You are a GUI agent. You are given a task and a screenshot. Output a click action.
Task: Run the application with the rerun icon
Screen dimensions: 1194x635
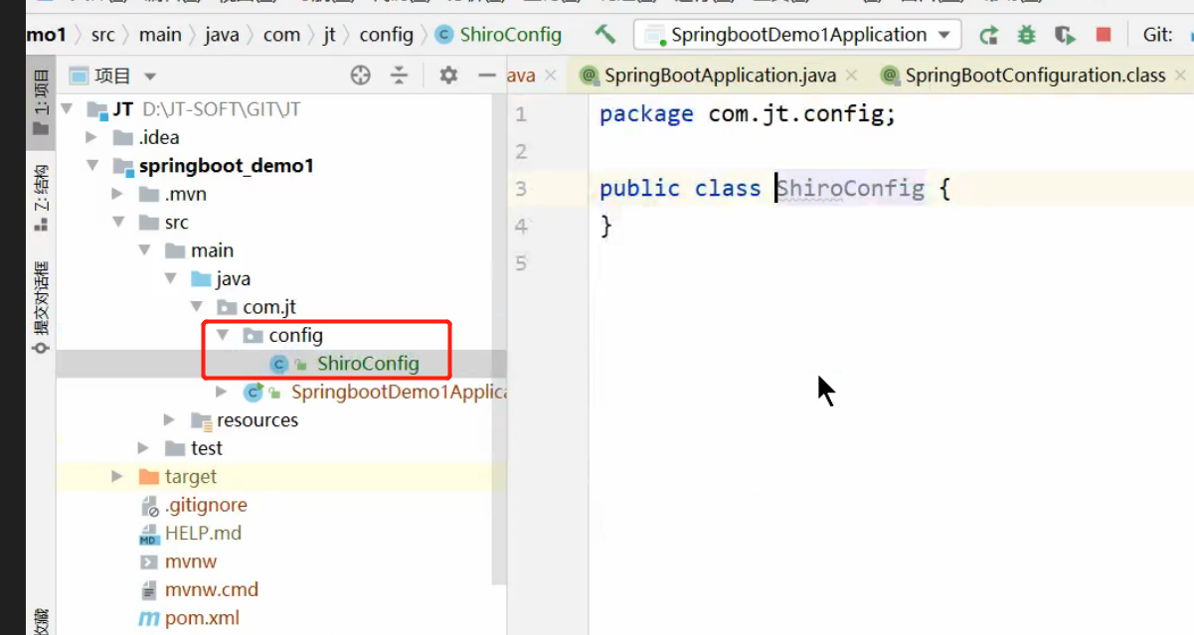tap(988, 36)
